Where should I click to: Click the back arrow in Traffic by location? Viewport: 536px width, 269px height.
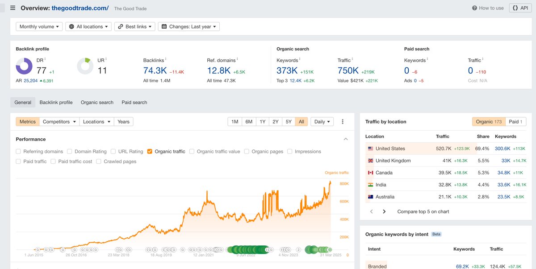[x=371, y=211]
